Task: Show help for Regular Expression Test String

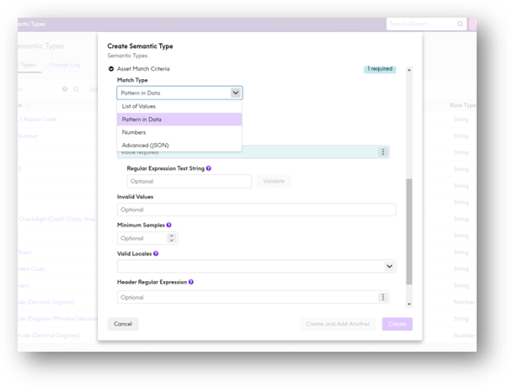Action: click(x=209, y=168)
